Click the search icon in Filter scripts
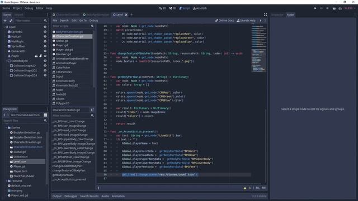 coord(92,26)
